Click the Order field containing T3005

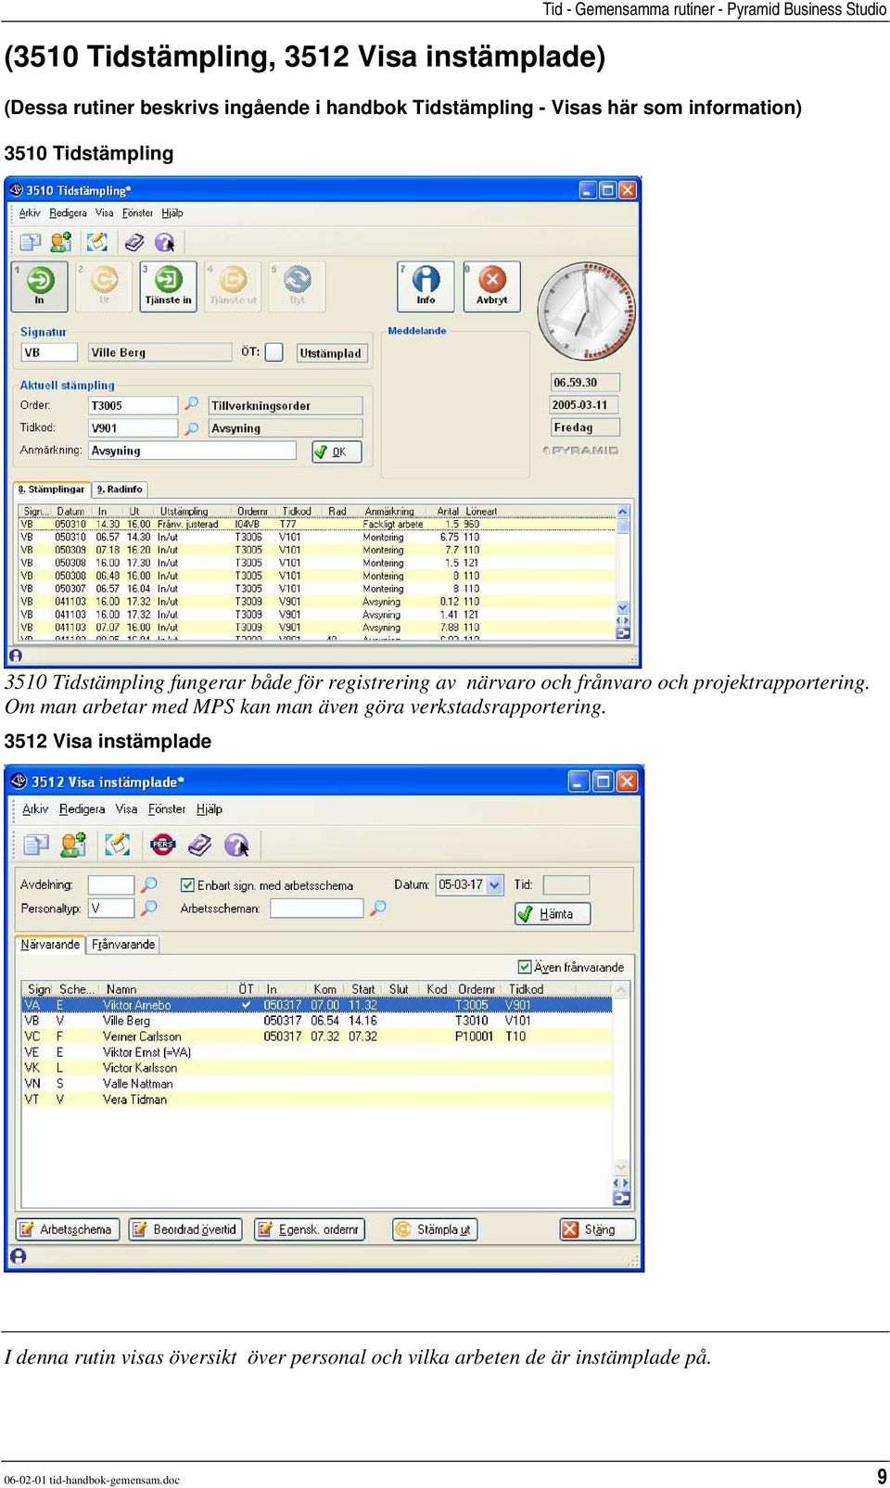tap(133, 405)
